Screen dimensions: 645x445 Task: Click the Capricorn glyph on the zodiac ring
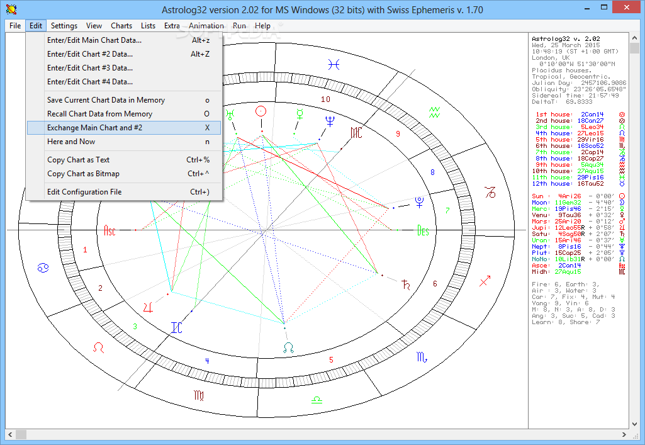coord(490,192)
